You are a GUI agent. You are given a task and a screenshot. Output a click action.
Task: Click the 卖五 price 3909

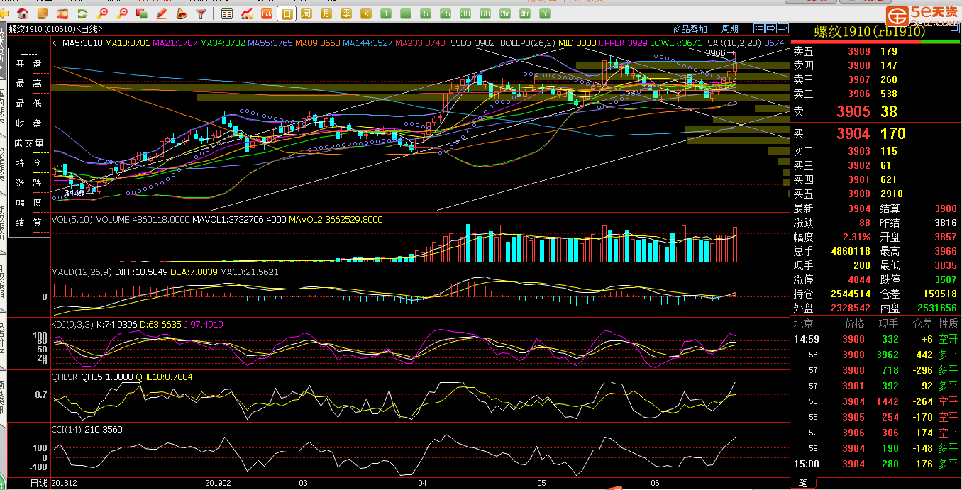pyautogui.click(x=859, y=51)
